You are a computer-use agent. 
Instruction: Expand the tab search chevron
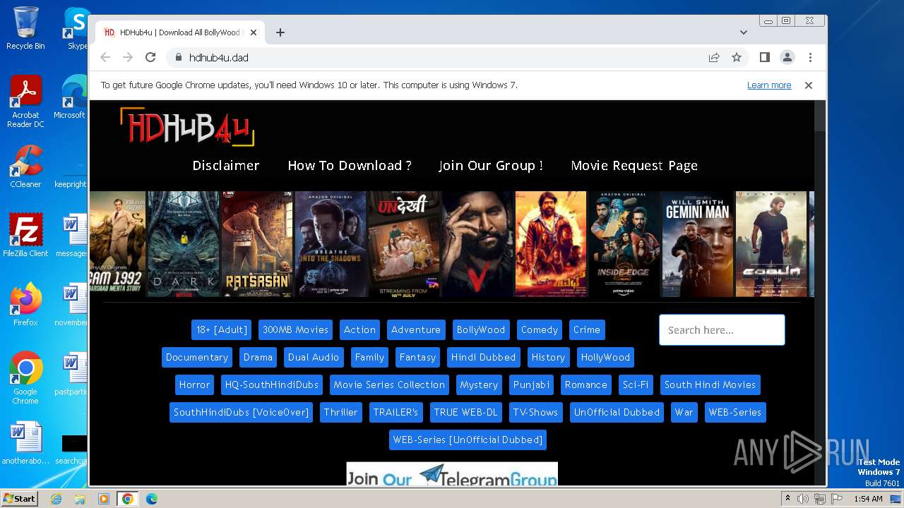(x=744, y=32)
